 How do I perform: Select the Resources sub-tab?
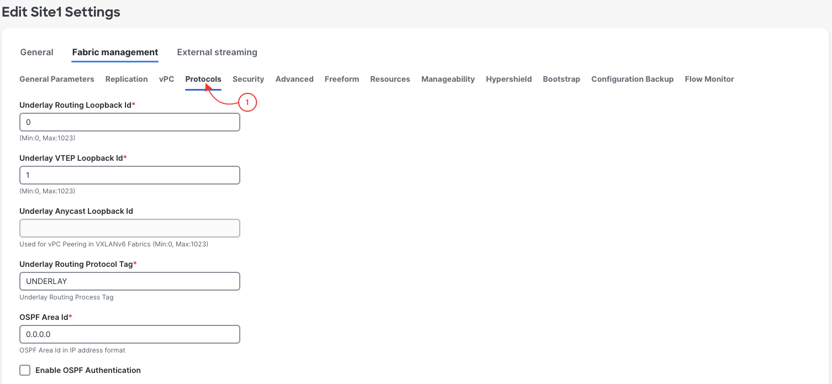coord(390,79)
